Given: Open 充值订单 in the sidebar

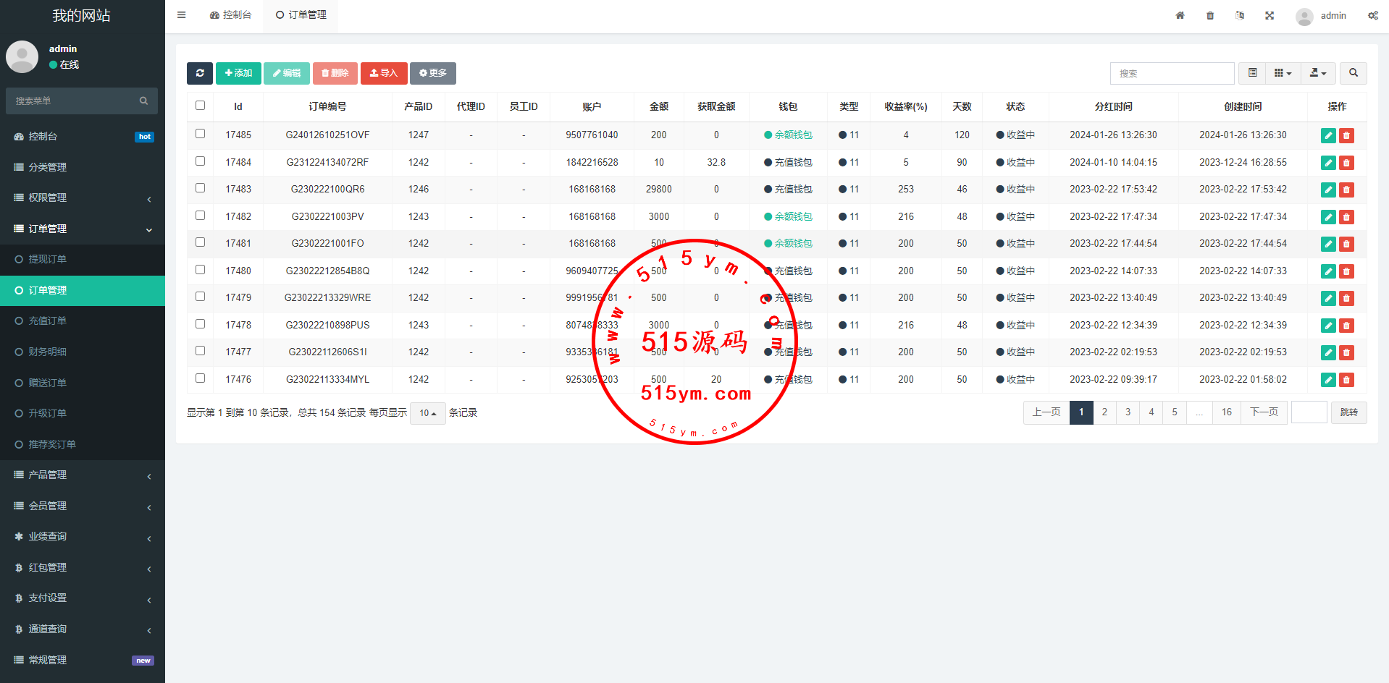Looking at the screenshot, I should coord(48,321).
